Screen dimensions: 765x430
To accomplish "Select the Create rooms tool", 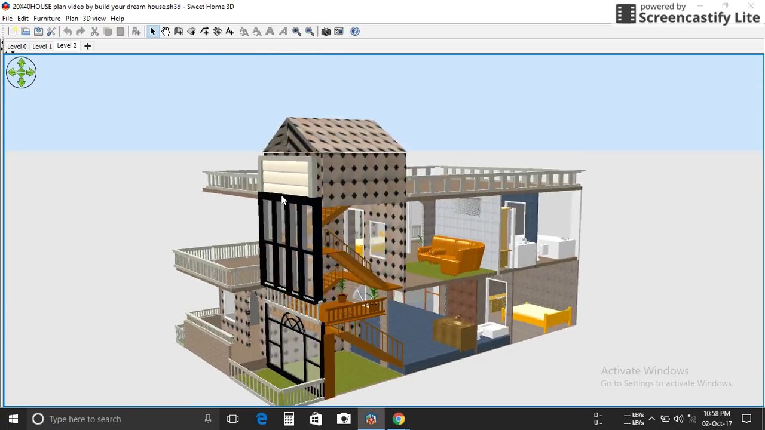I will (191, 31).
